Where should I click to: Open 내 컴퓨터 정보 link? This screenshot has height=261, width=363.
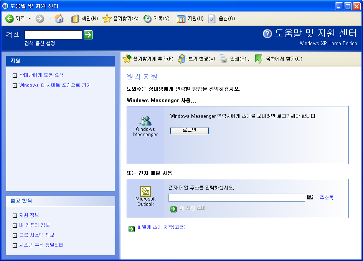point(34,225)
